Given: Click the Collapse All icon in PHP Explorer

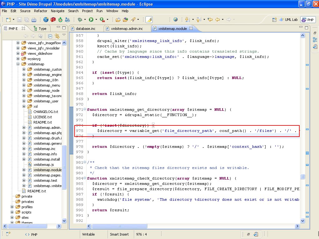Looking at the screenshot, I should [50, 36].
